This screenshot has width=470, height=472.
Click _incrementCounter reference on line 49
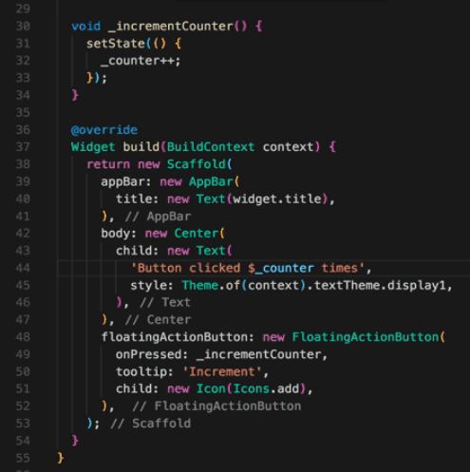pyautogui.click(x=259, y=354)
